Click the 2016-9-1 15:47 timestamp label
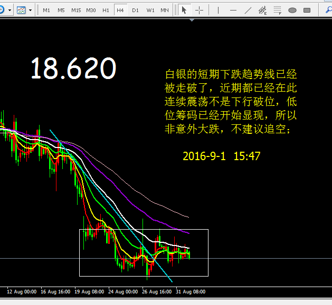 point(222,156)
